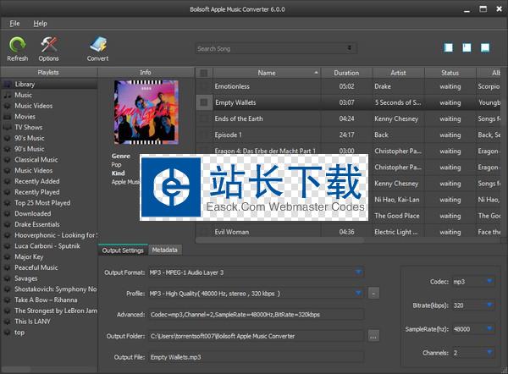
Task: Open Luca Carboni - Sputnik playlist
Action: pyautogui.click(x=48, y=246)
